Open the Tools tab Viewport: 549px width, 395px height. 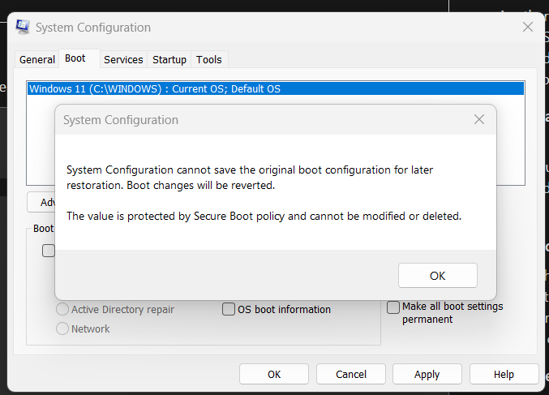pyautogui.click(x=208, y=59)
